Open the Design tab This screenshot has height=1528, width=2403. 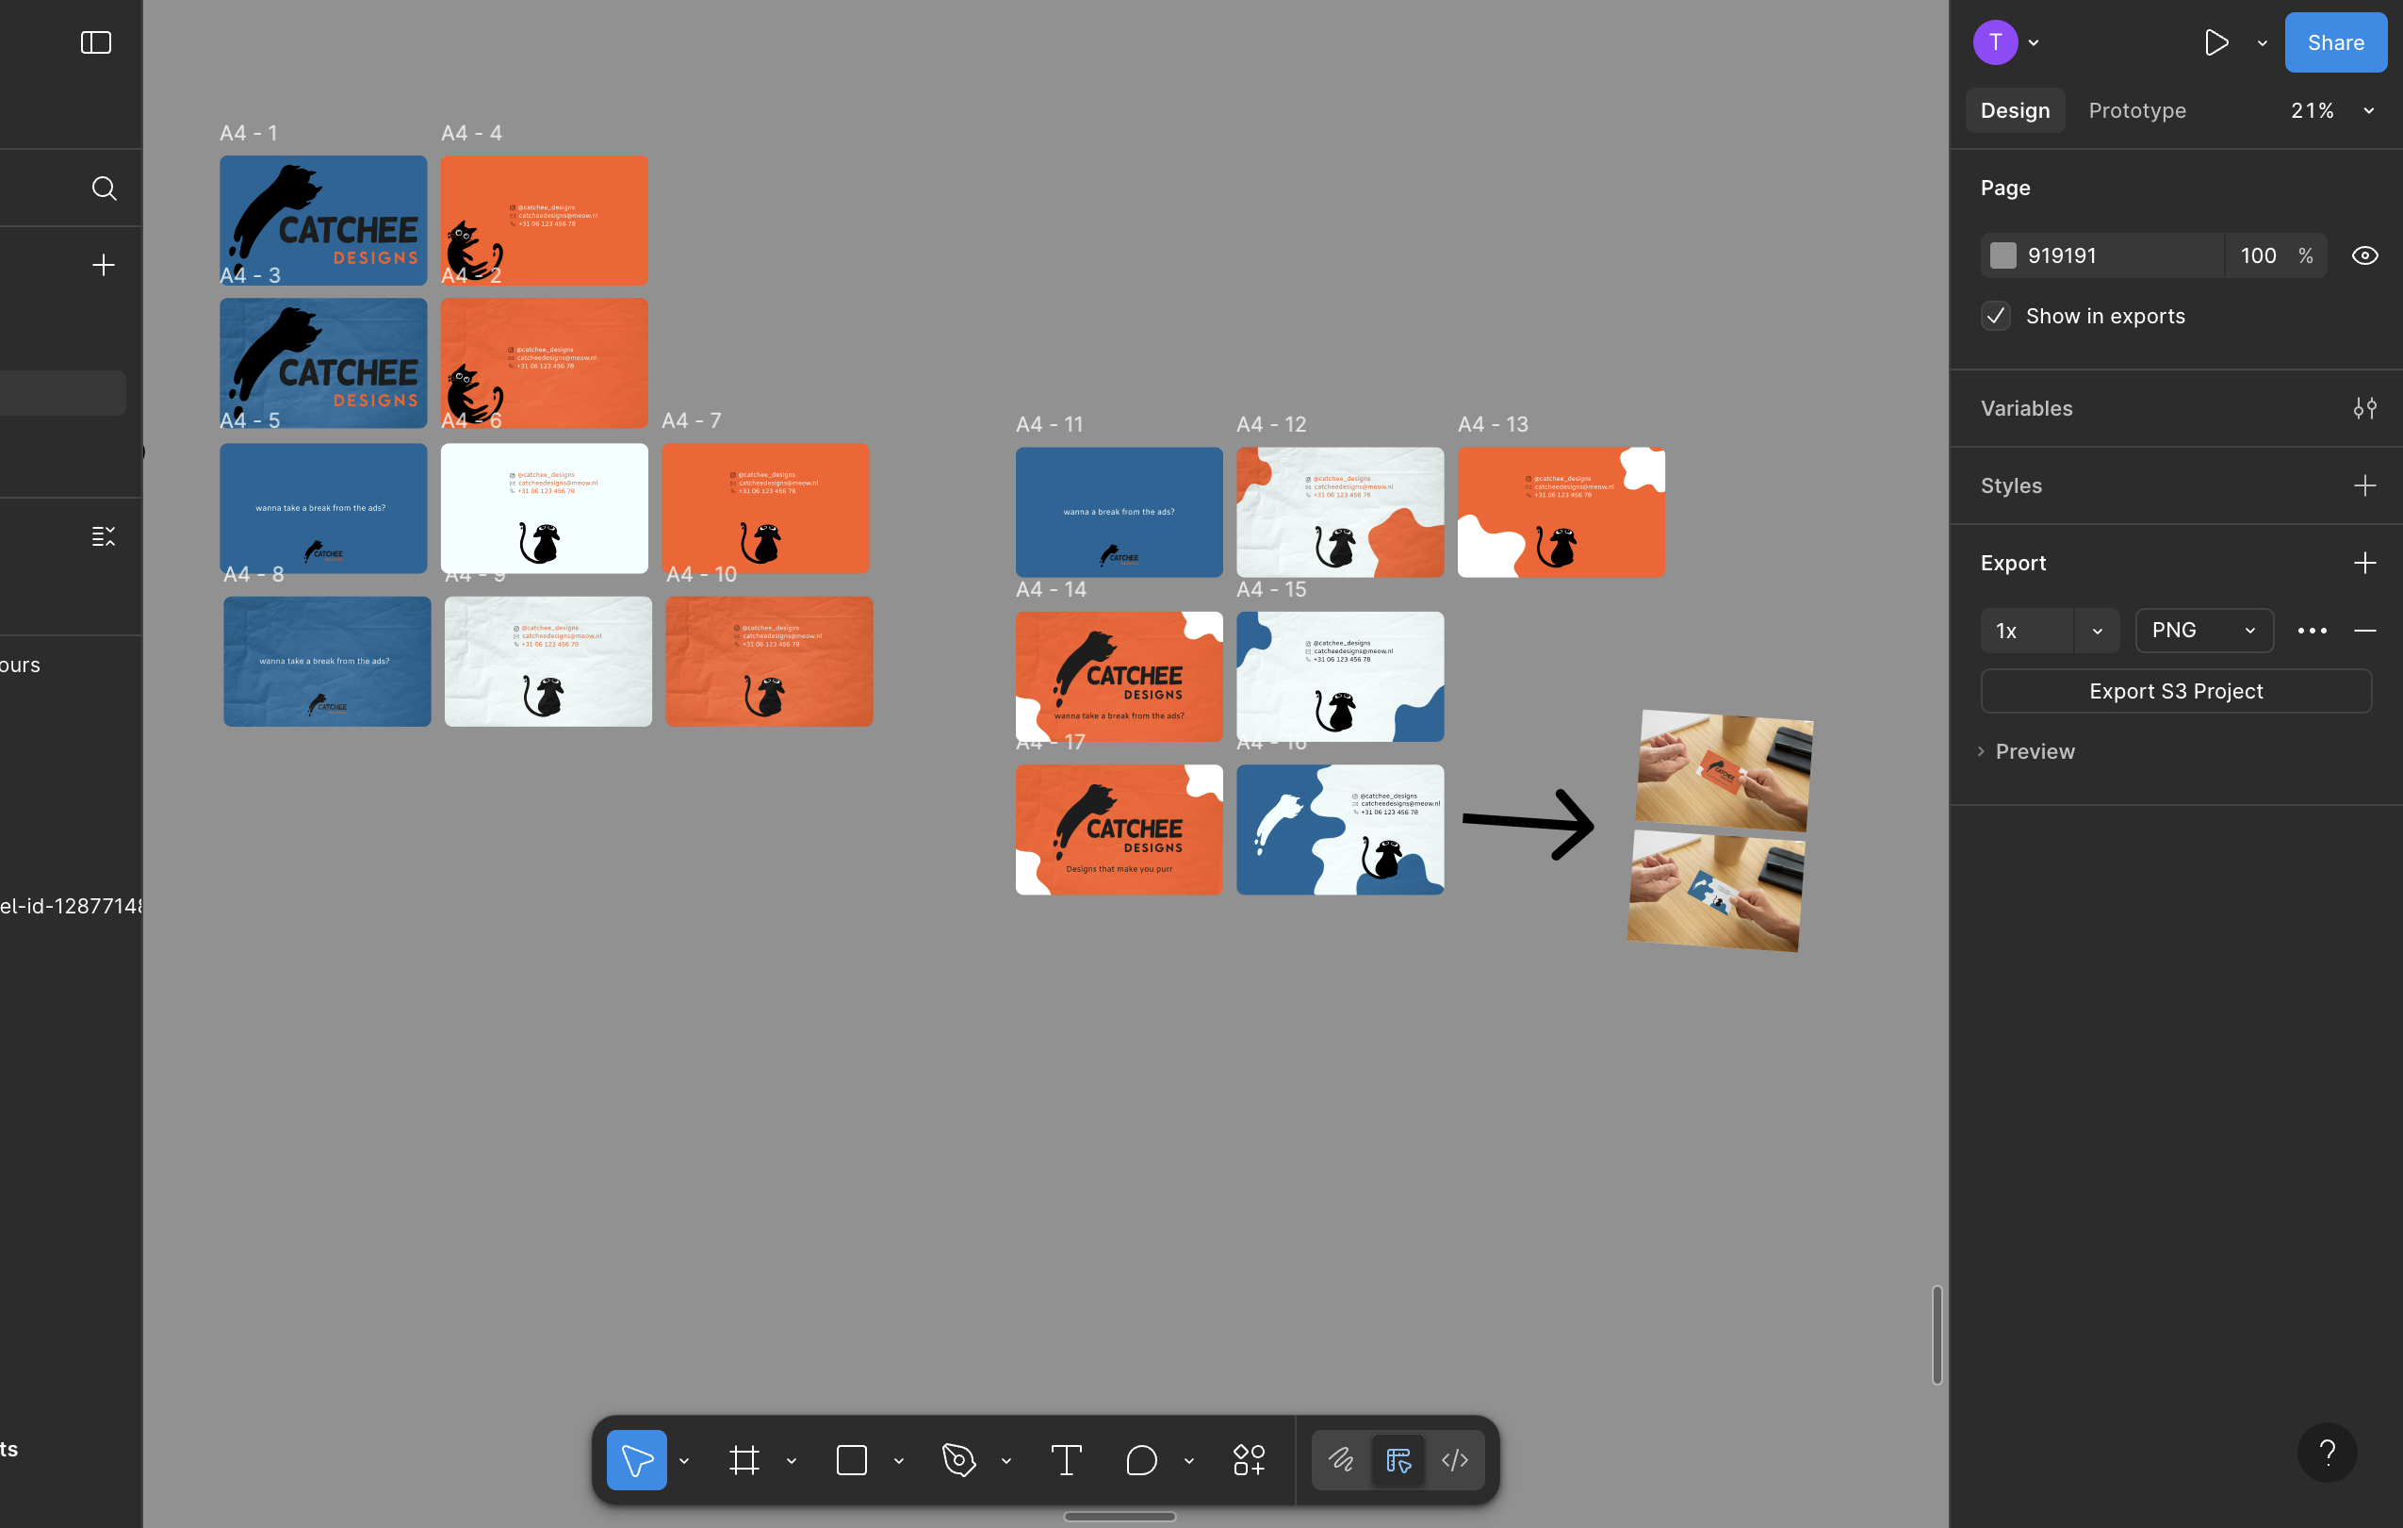tap(2014, 111)
